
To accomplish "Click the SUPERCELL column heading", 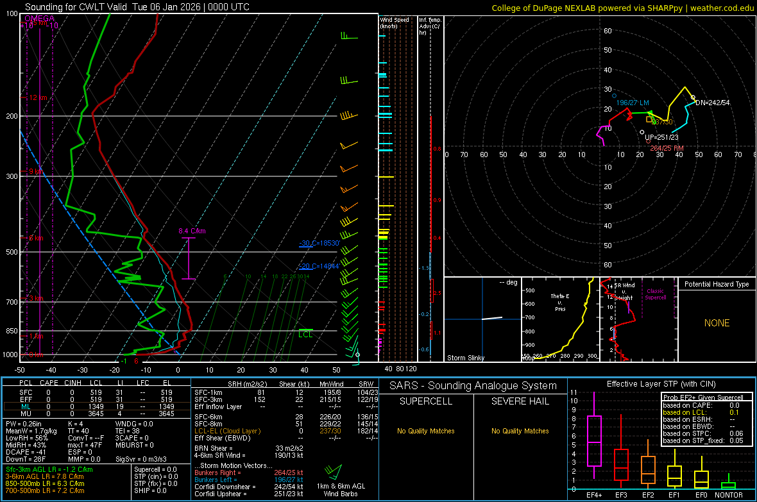I will (426, 401).
